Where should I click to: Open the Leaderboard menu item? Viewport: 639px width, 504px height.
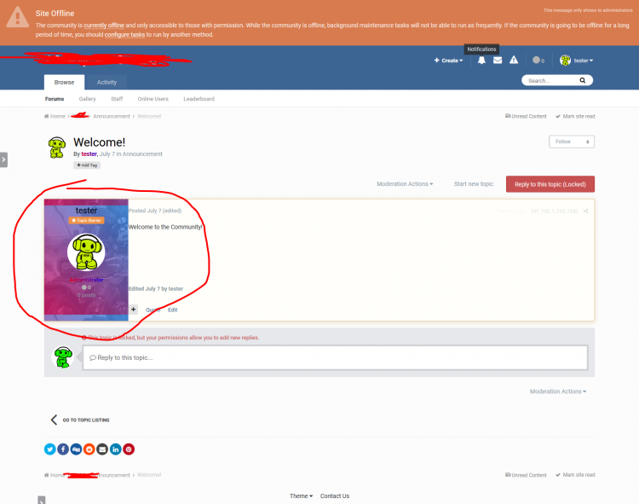point(199,99)
